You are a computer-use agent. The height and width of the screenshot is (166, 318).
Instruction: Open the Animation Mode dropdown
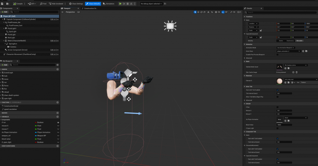coord(286,48)
